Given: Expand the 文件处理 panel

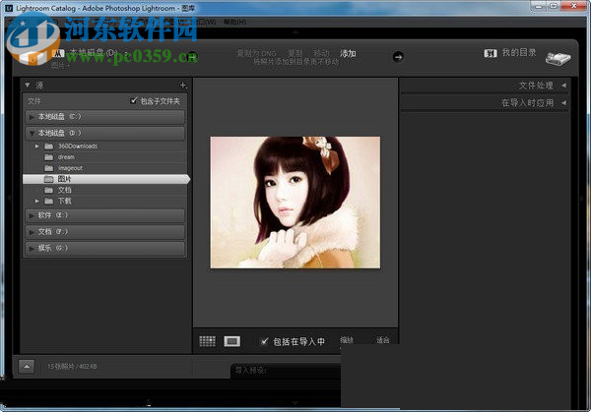Looking at the screenshot, I should [563, 86].
